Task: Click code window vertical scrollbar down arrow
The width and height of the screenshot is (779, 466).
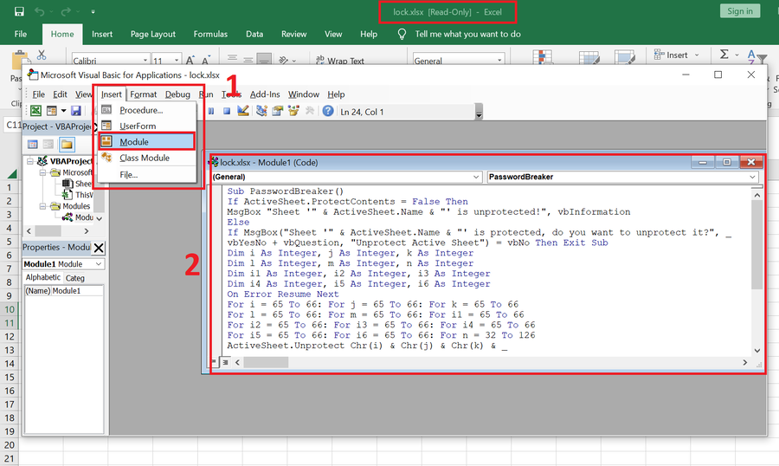Action: [x=756, y=351]
